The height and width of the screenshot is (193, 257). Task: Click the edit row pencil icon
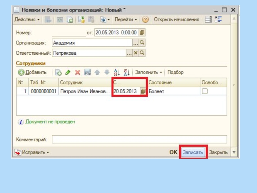(68, 72)
